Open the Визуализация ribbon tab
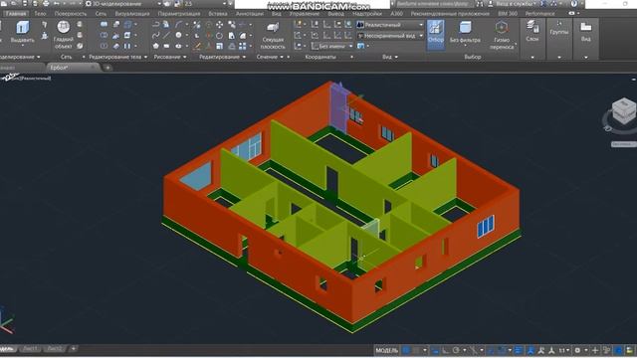637x358 pixels. tap(132, 13)
